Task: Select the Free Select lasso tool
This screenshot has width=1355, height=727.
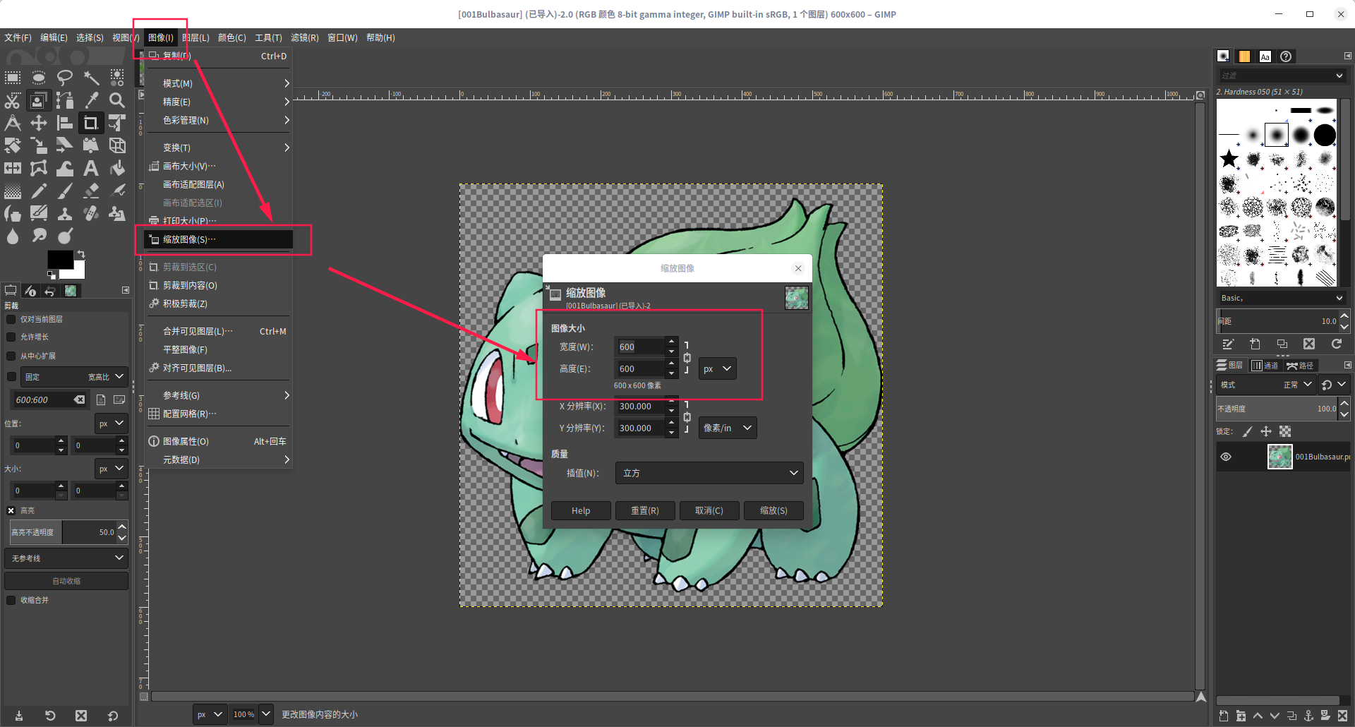Action: coord(65,78)
